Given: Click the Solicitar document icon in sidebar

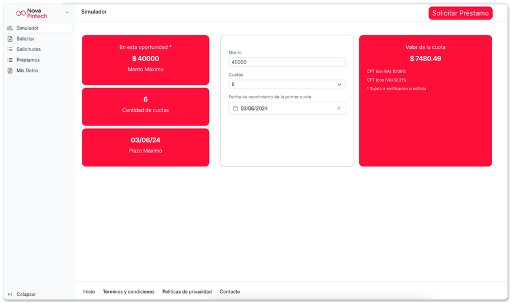Looking at the screenshot, I should tap(10, 39).
